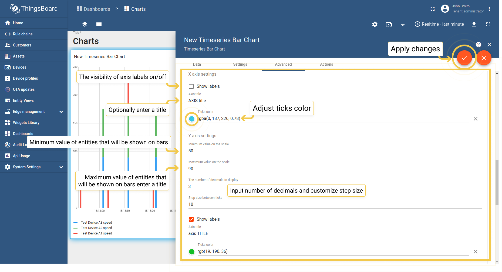Open widget help question mark icon
The width and height of the screenshot is (502, 272).
[x=478, y=45]
